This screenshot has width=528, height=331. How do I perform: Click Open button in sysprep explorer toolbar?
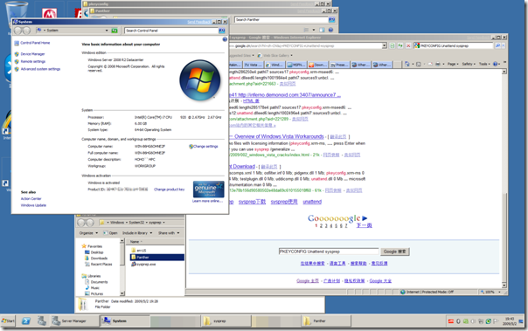click(x=111, y=233)
